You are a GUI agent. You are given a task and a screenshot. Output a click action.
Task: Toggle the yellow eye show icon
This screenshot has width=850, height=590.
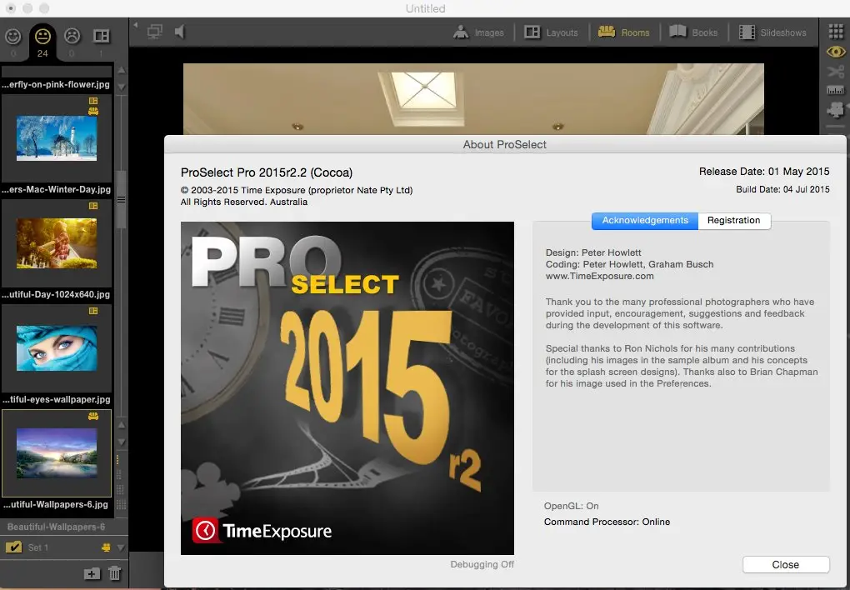coord(835,52)
